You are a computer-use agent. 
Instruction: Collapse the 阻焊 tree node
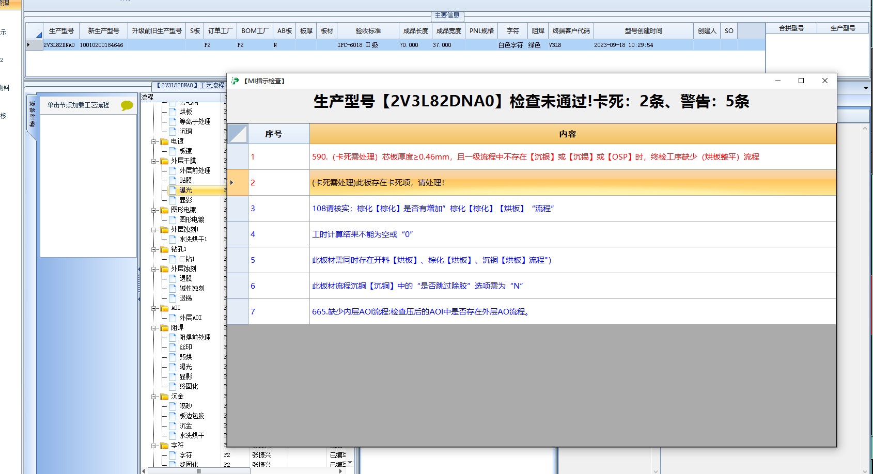click(154, 328)
